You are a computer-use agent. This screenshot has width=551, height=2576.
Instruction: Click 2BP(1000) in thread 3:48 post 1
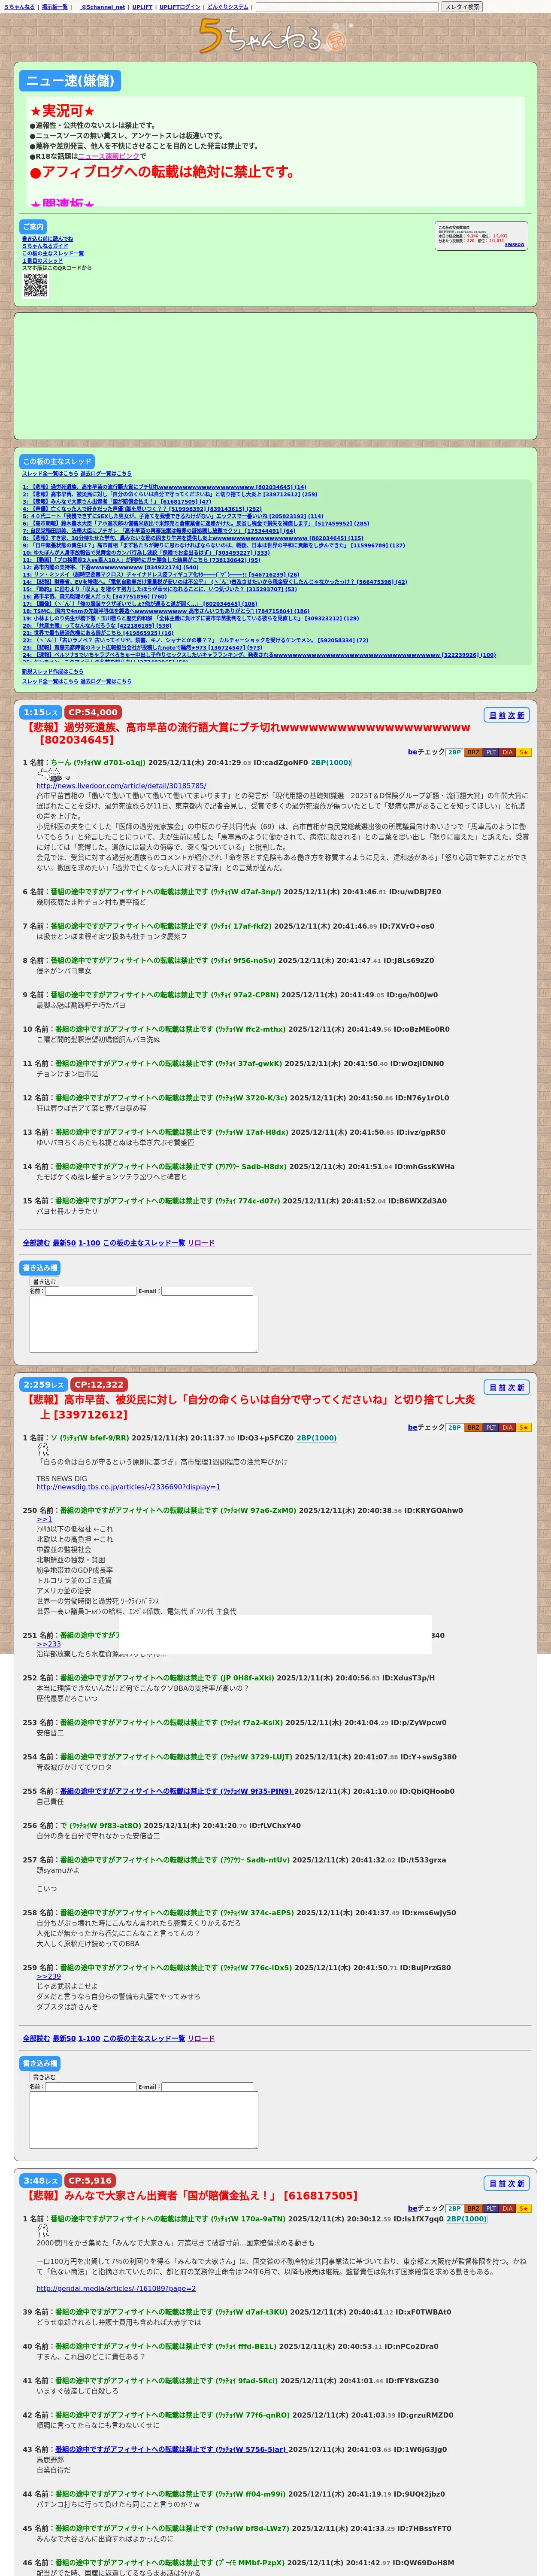(x=466, y=2218)
